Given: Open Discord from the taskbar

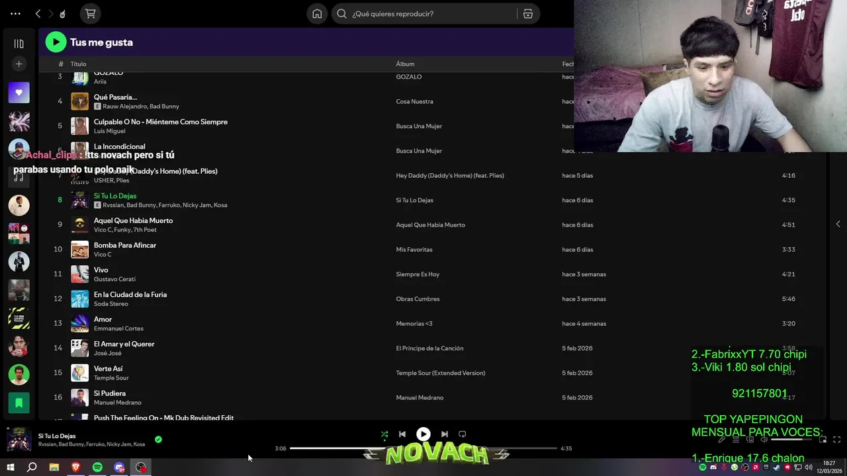Looking at the screenshot, I should (x=119, y=467).
